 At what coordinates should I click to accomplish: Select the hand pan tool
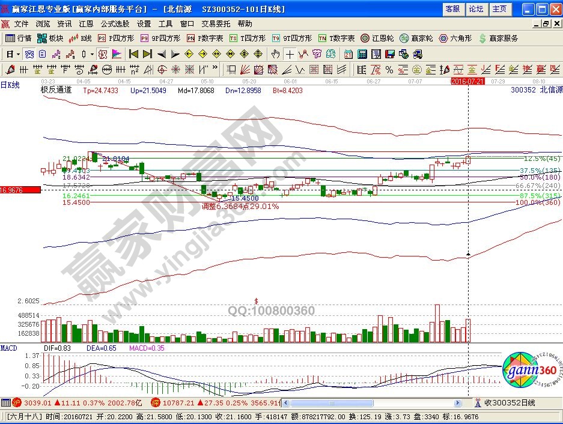point(276,53)
